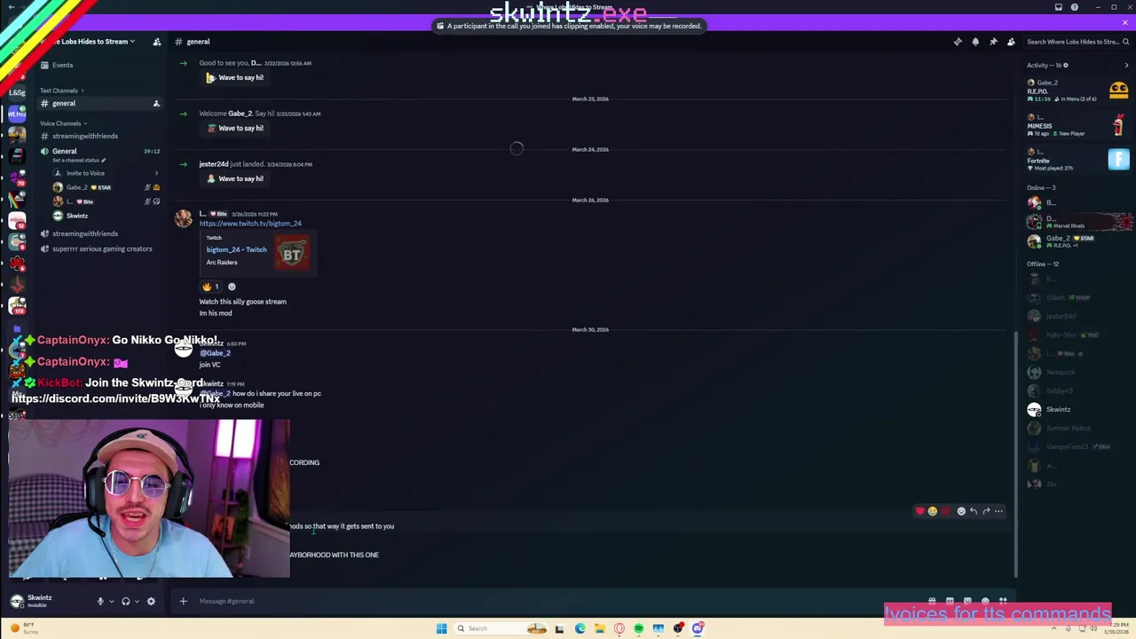Wave to jester24d welcome message

pos(235,178)
